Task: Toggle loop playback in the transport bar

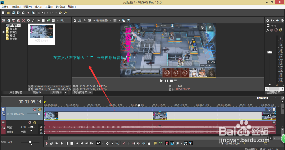Action: tap(52, 143)
